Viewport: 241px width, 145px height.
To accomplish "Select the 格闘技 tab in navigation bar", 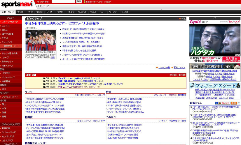I will (x=39, y=12).
